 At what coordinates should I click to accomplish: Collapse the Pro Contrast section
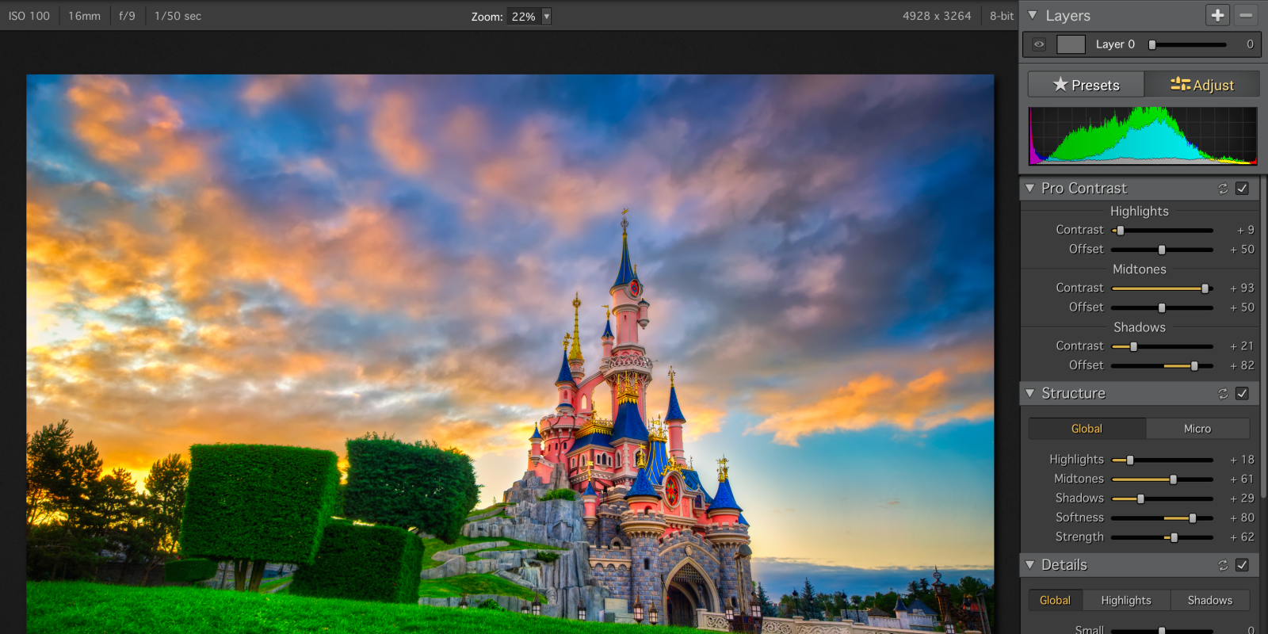coord(1030,189)
